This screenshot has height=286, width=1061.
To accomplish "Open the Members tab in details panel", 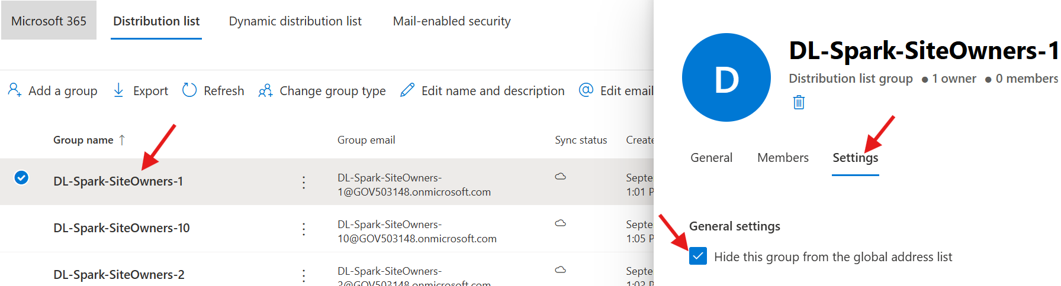I will coord(782,158).
